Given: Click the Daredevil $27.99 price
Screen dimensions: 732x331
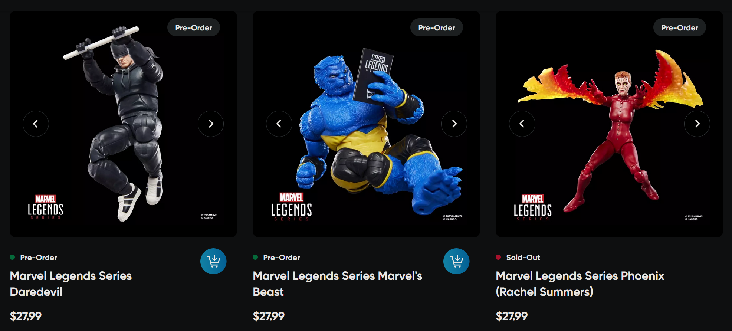Looking at the screenshot, I should pos(26,316).
